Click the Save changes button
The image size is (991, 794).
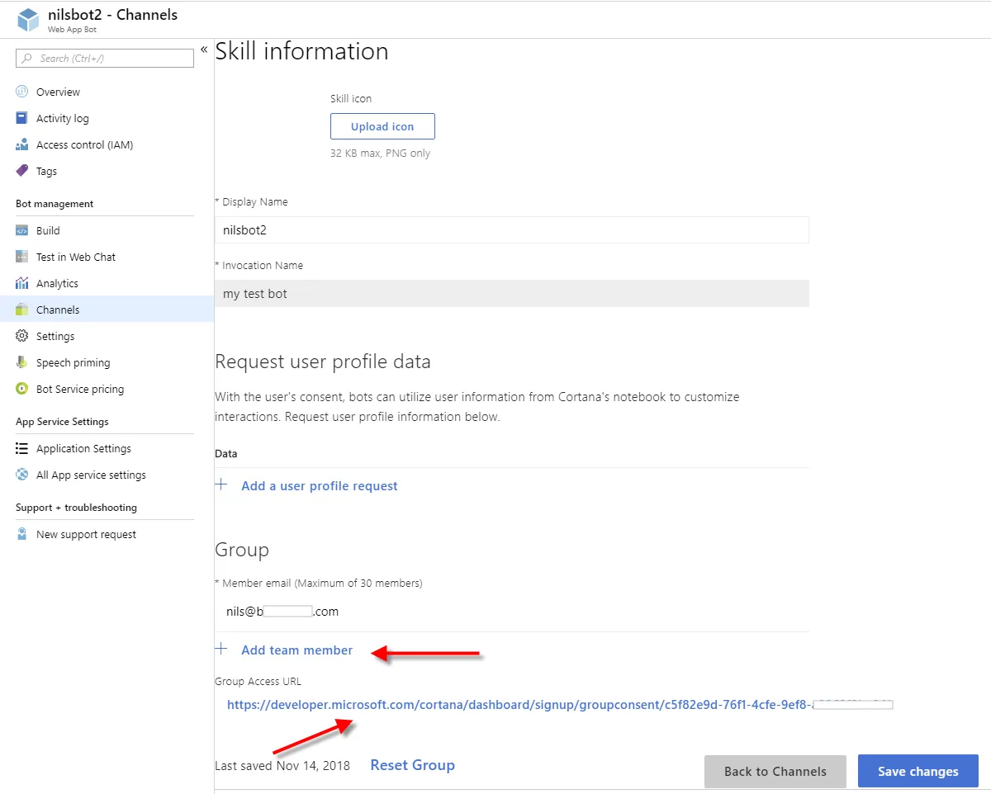[918, 771]
